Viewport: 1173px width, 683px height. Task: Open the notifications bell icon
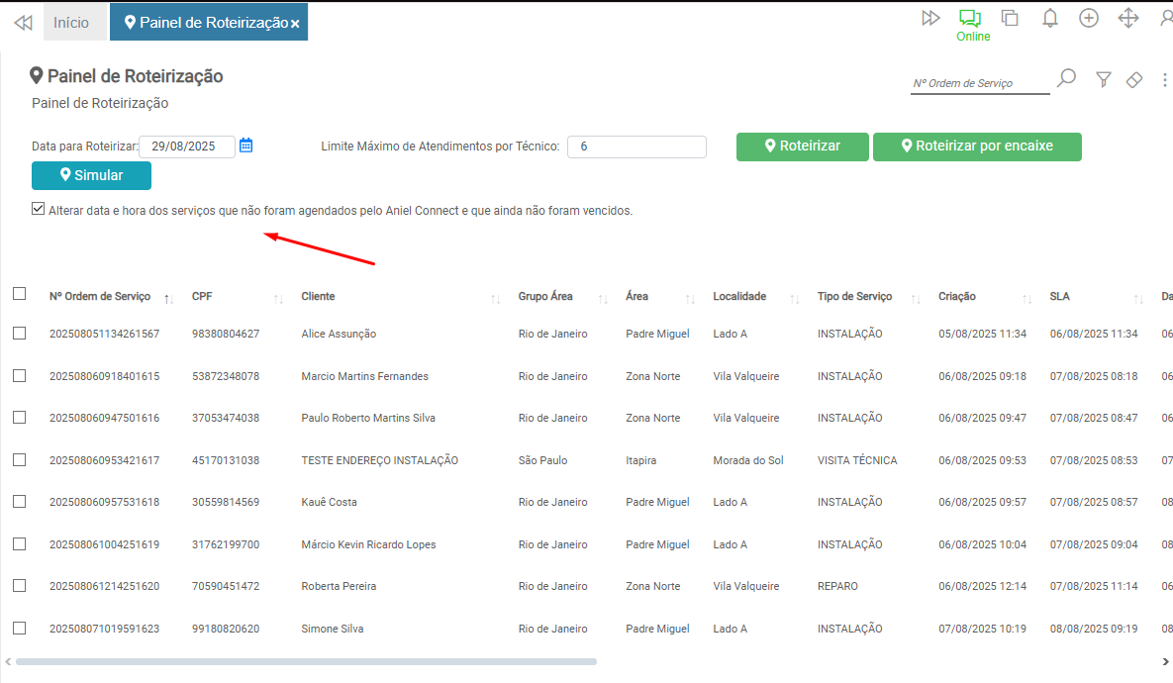(x=1050, y=18)
